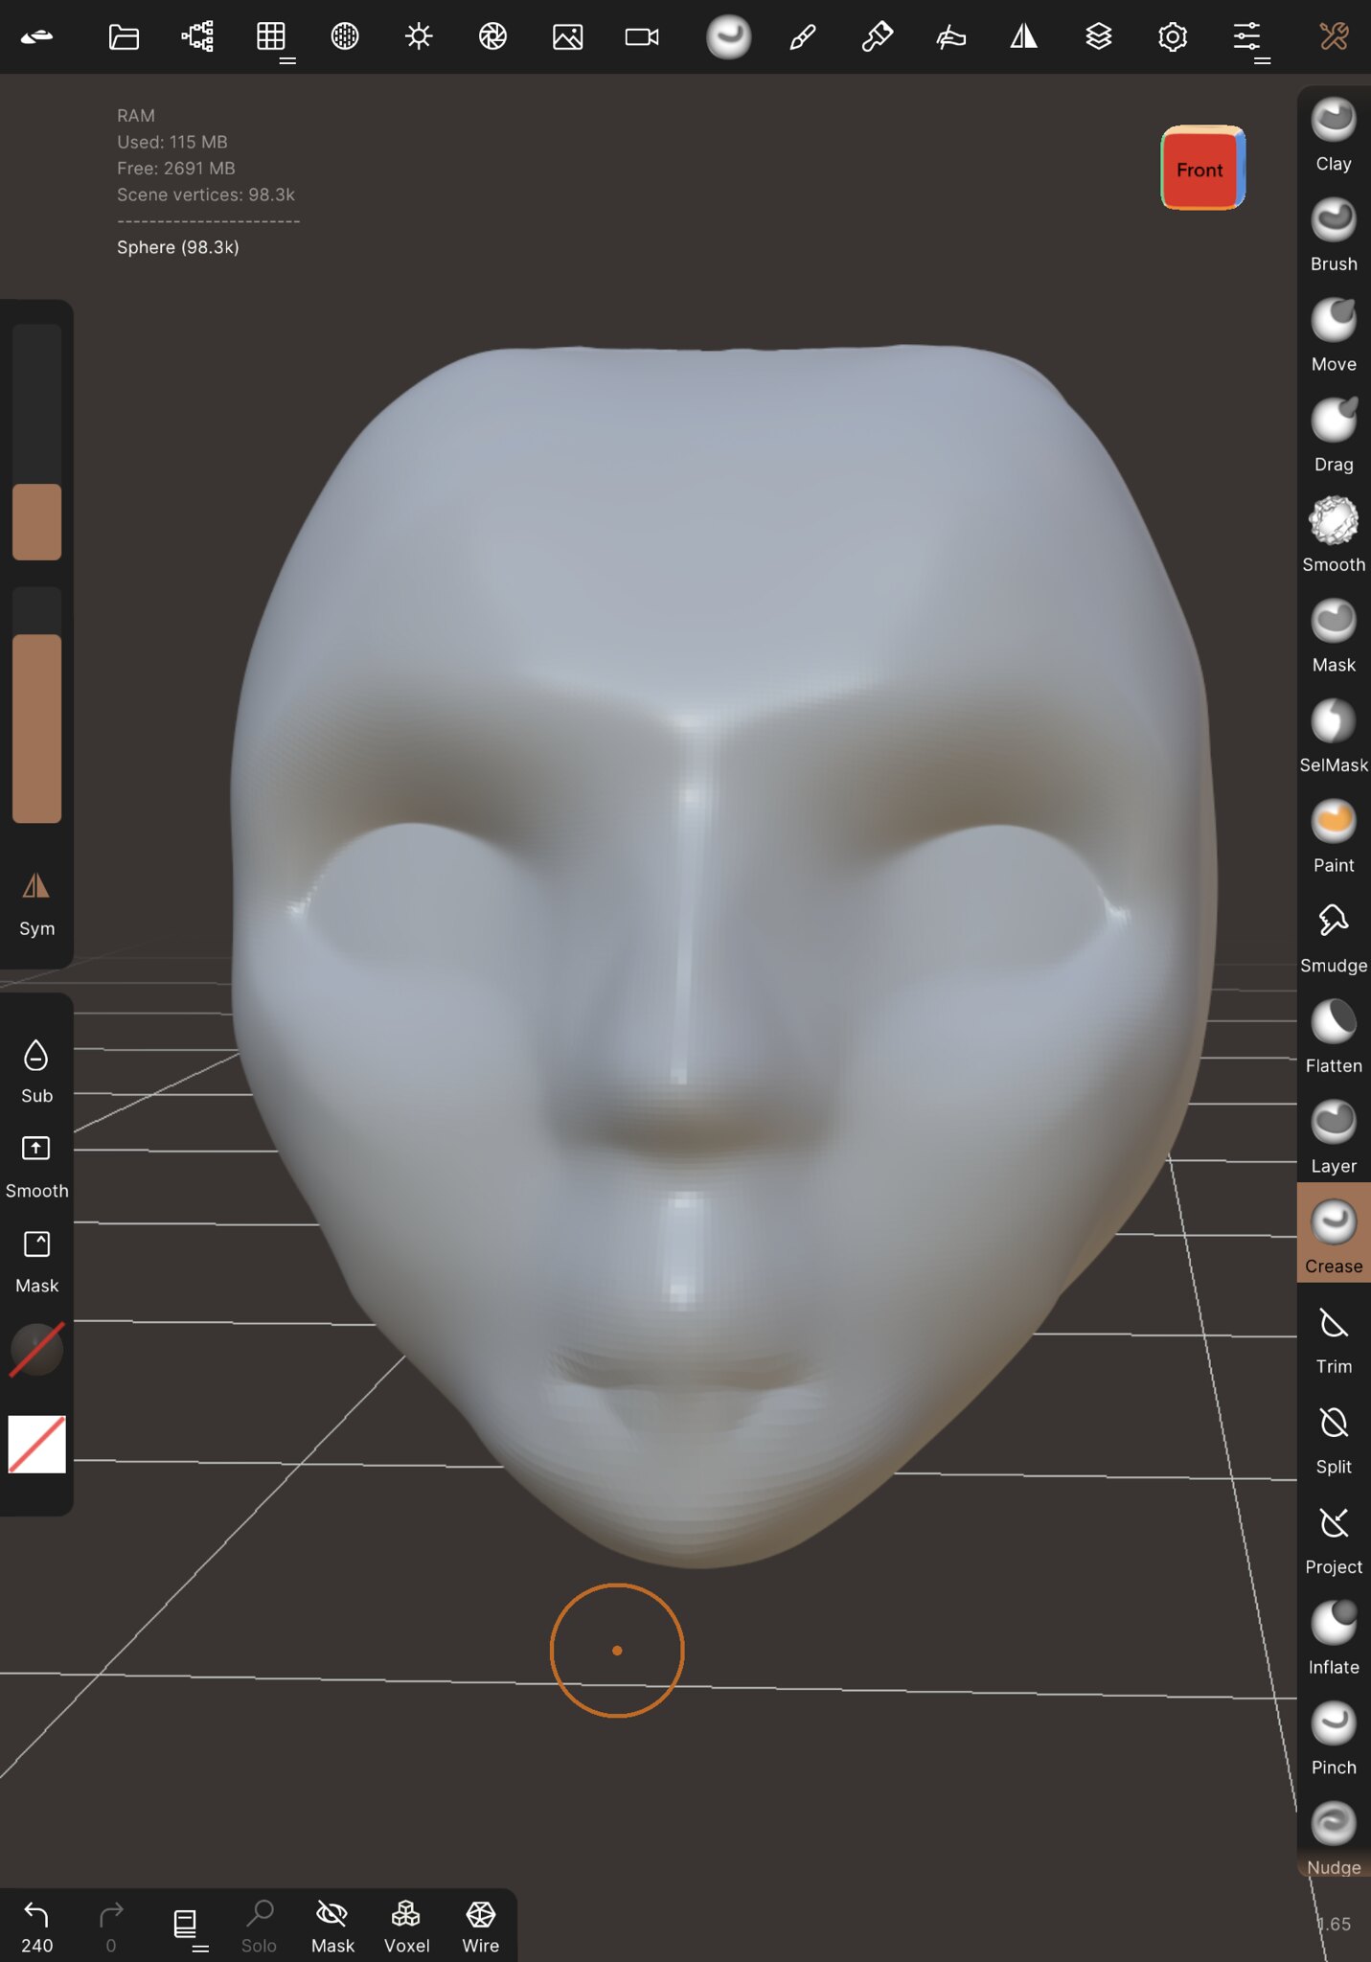Screen dimensions: 1371x1962
Task: Open the history list menu
Action: coord(186,1925)
